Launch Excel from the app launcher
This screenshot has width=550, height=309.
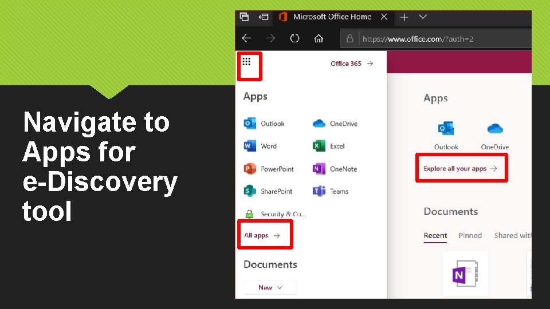[x=329, y=146]
